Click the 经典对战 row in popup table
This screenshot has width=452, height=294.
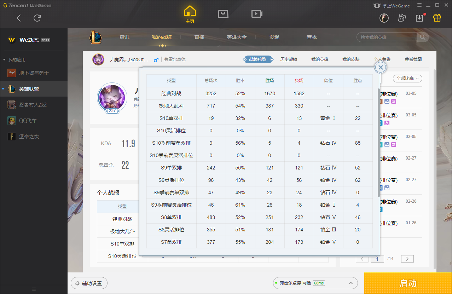coord(259,93)
